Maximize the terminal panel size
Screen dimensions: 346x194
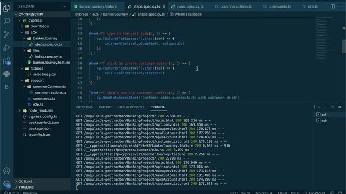(332, 107)
